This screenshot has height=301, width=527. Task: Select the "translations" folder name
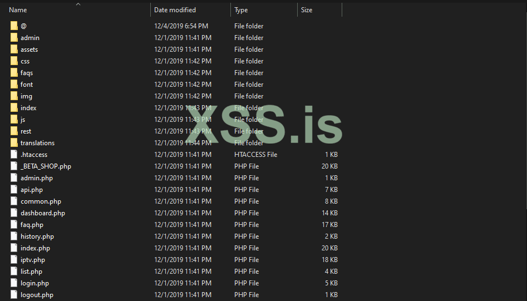(37, 143)
